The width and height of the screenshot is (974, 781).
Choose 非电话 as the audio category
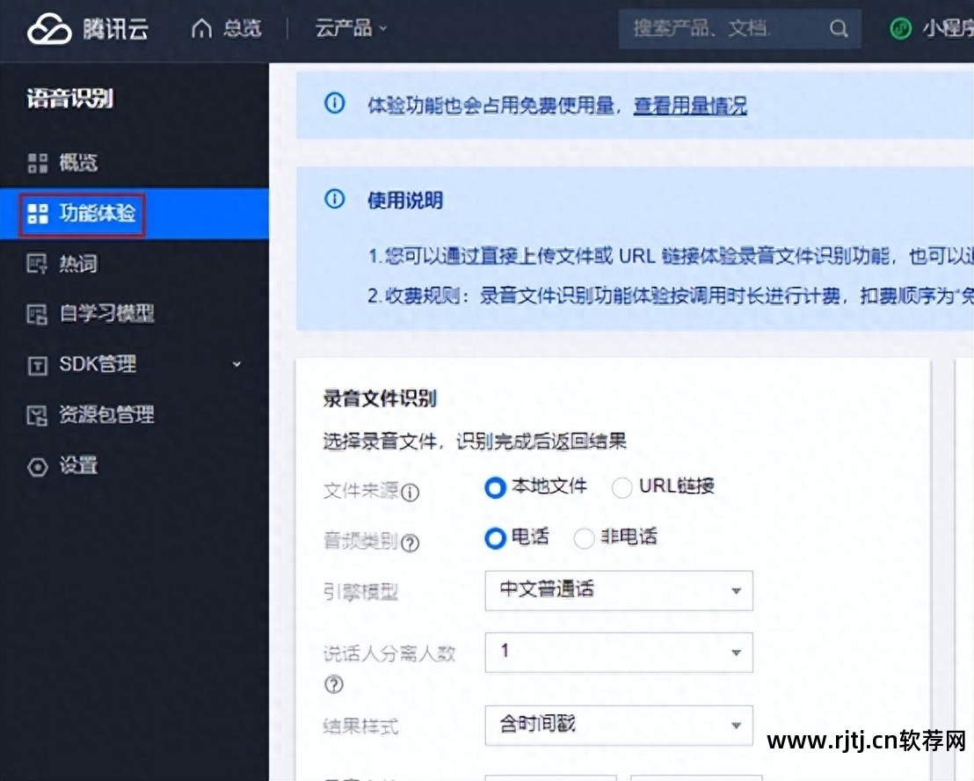[x=585, y=537]
